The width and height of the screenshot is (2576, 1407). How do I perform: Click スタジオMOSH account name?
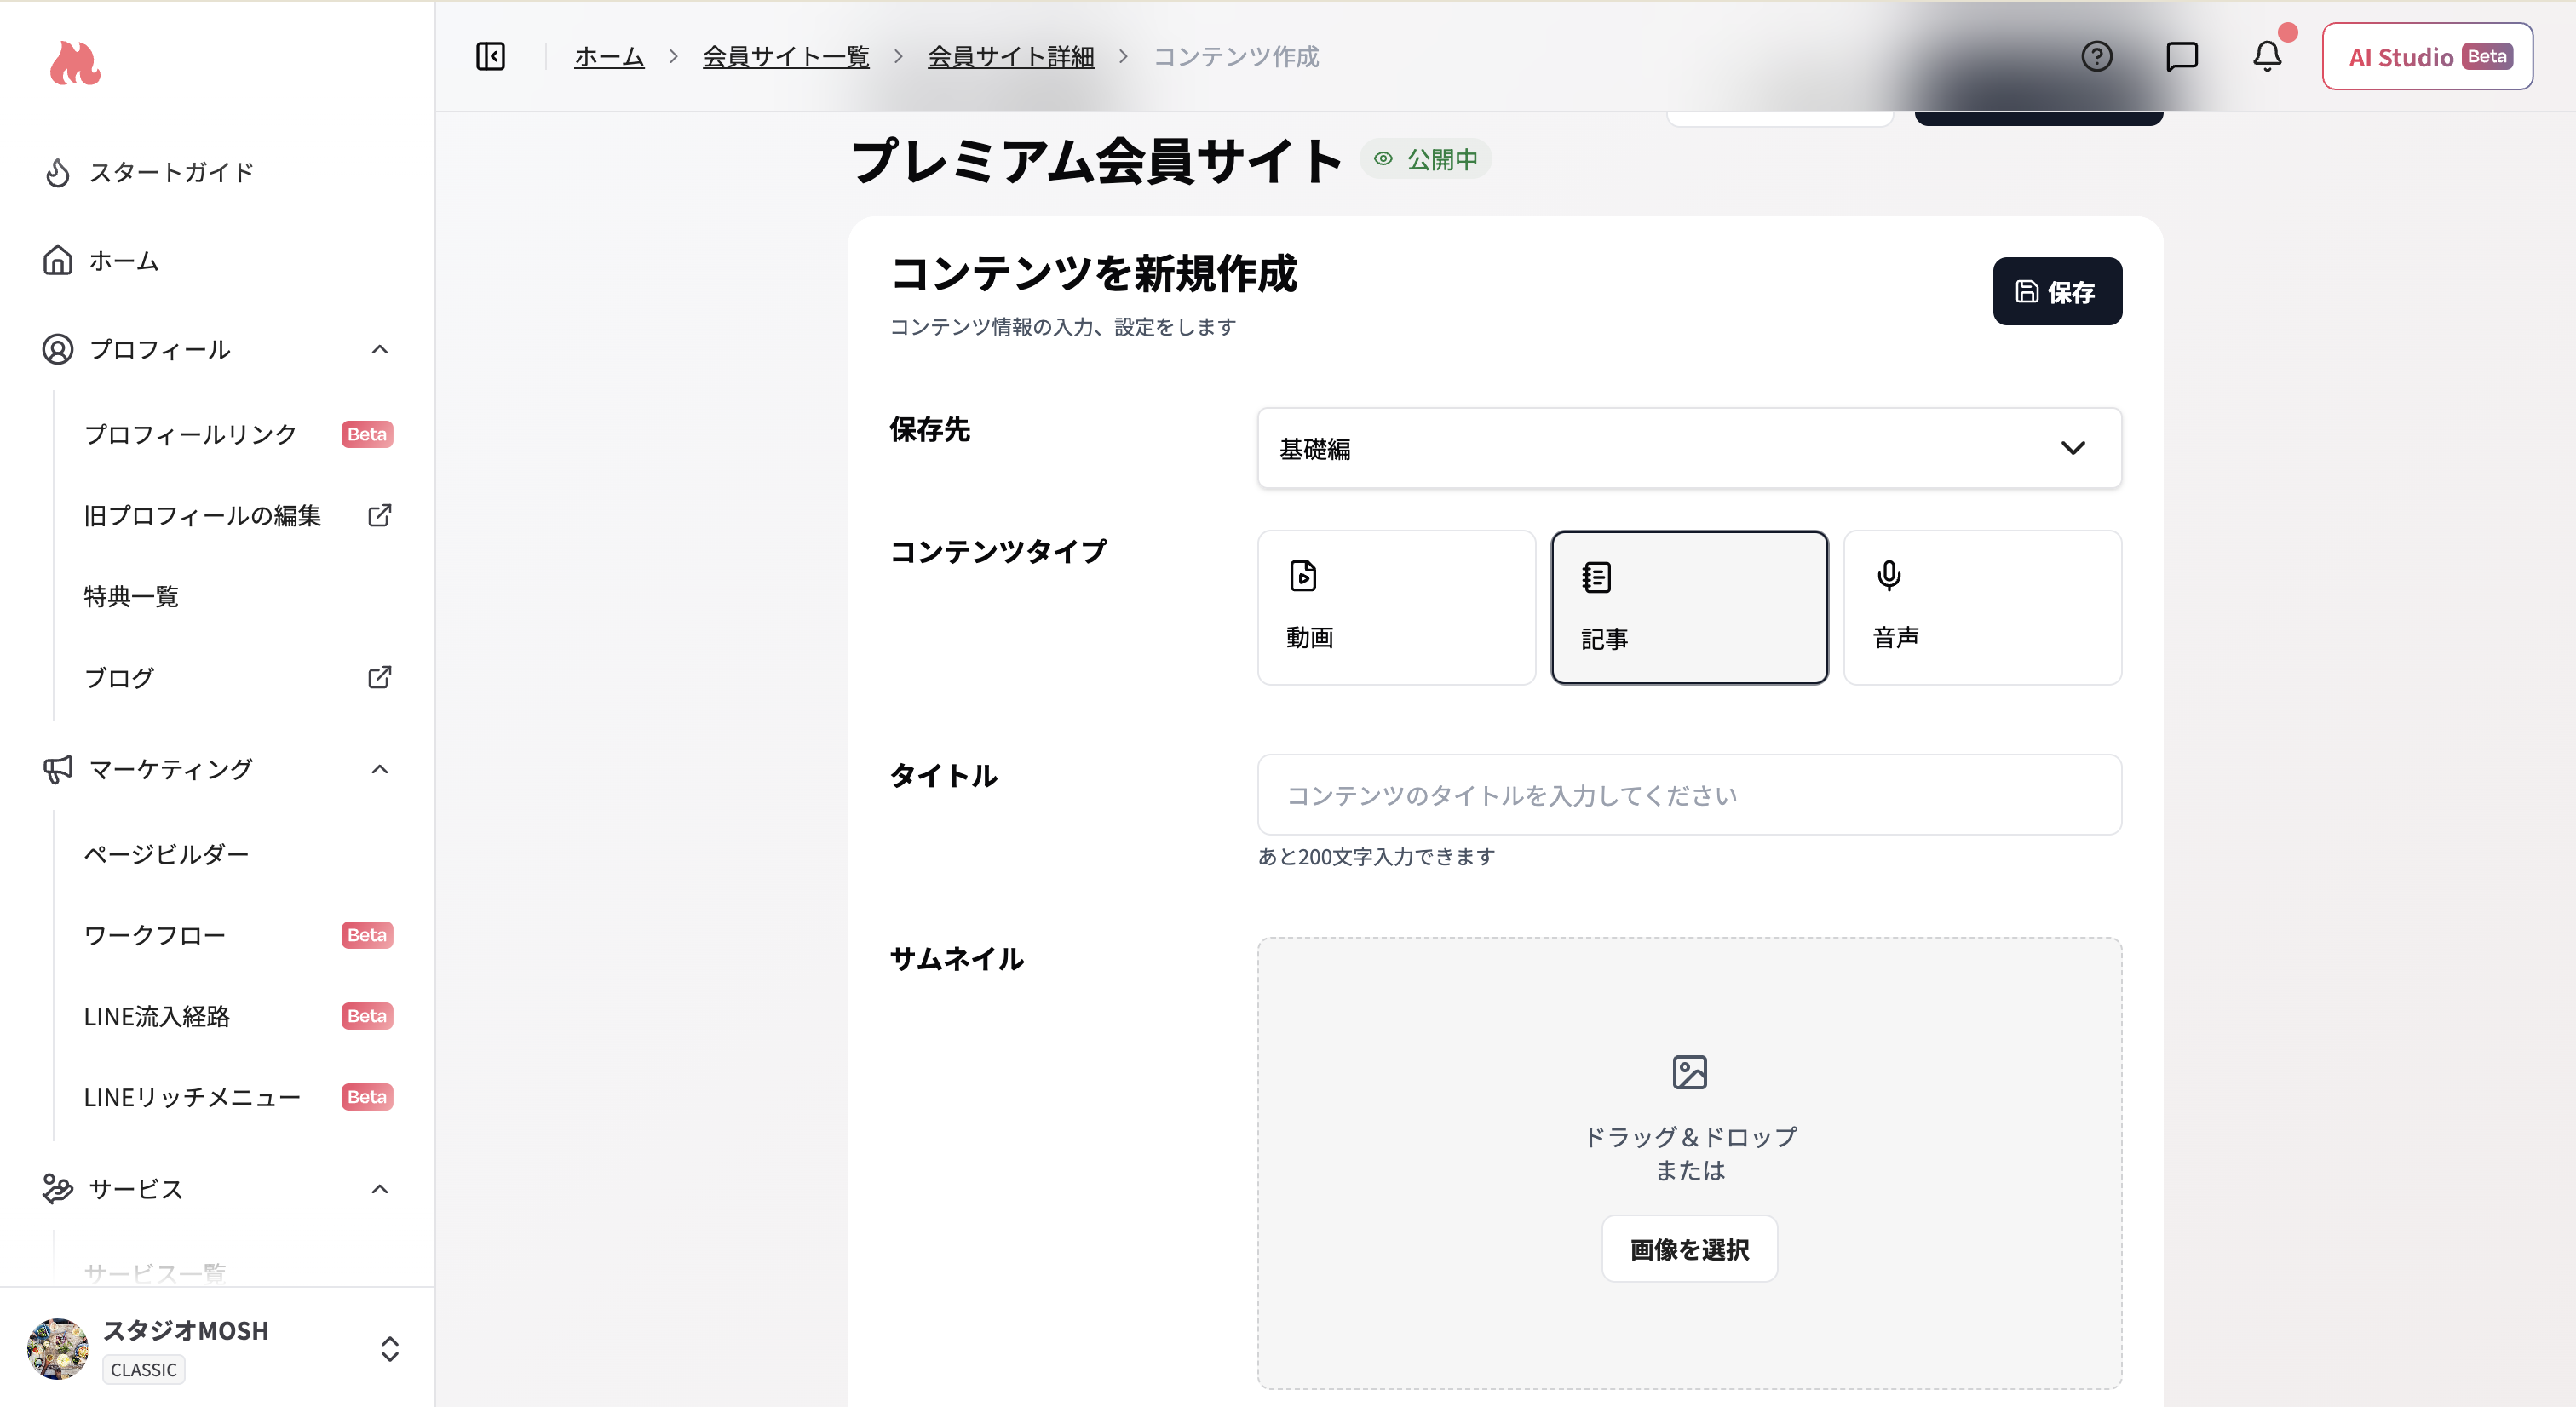click(186, 1330)
